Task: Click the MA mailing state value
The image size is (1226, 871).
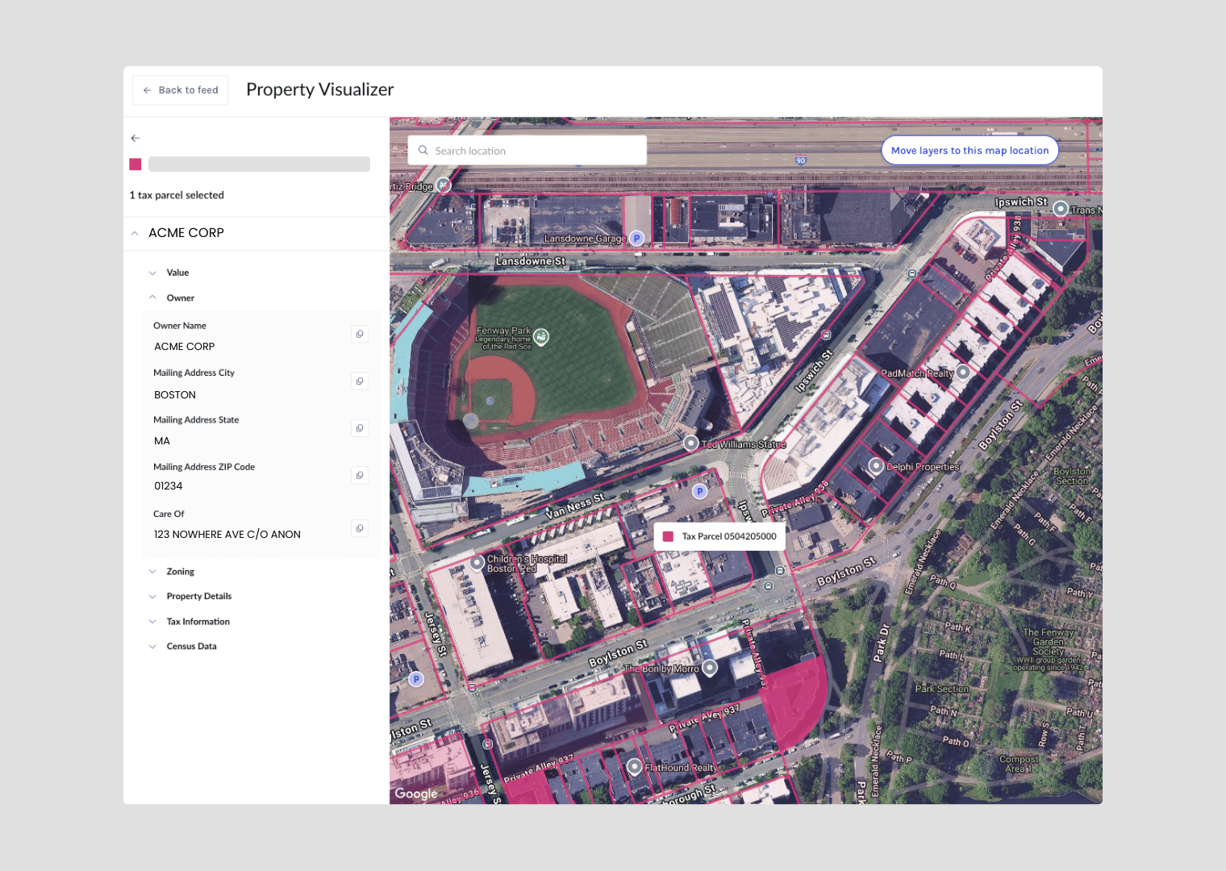Action: click(162, 441)
